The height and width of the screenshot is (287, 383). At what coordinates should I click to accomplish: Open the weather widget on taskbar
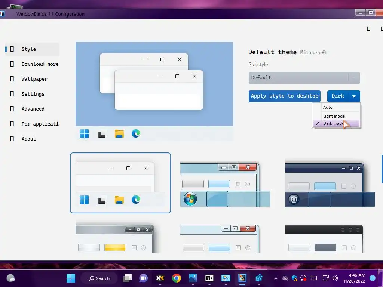[x=10, y=278]
